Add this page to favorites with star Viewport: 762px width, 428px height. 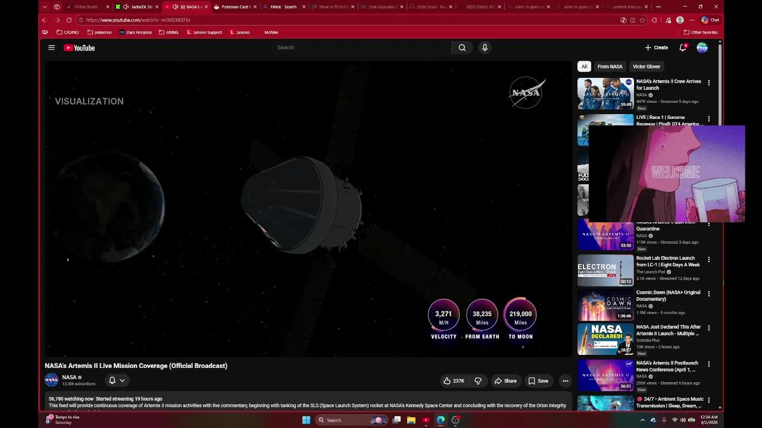642,20
